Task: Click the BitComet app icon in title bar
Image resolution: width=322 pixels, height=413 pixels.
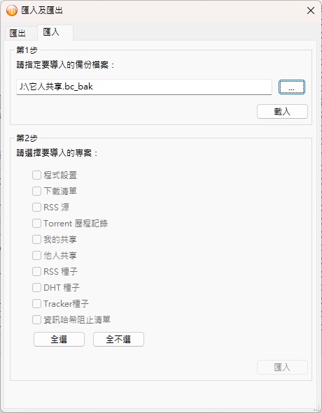Action: pos(12,10)
